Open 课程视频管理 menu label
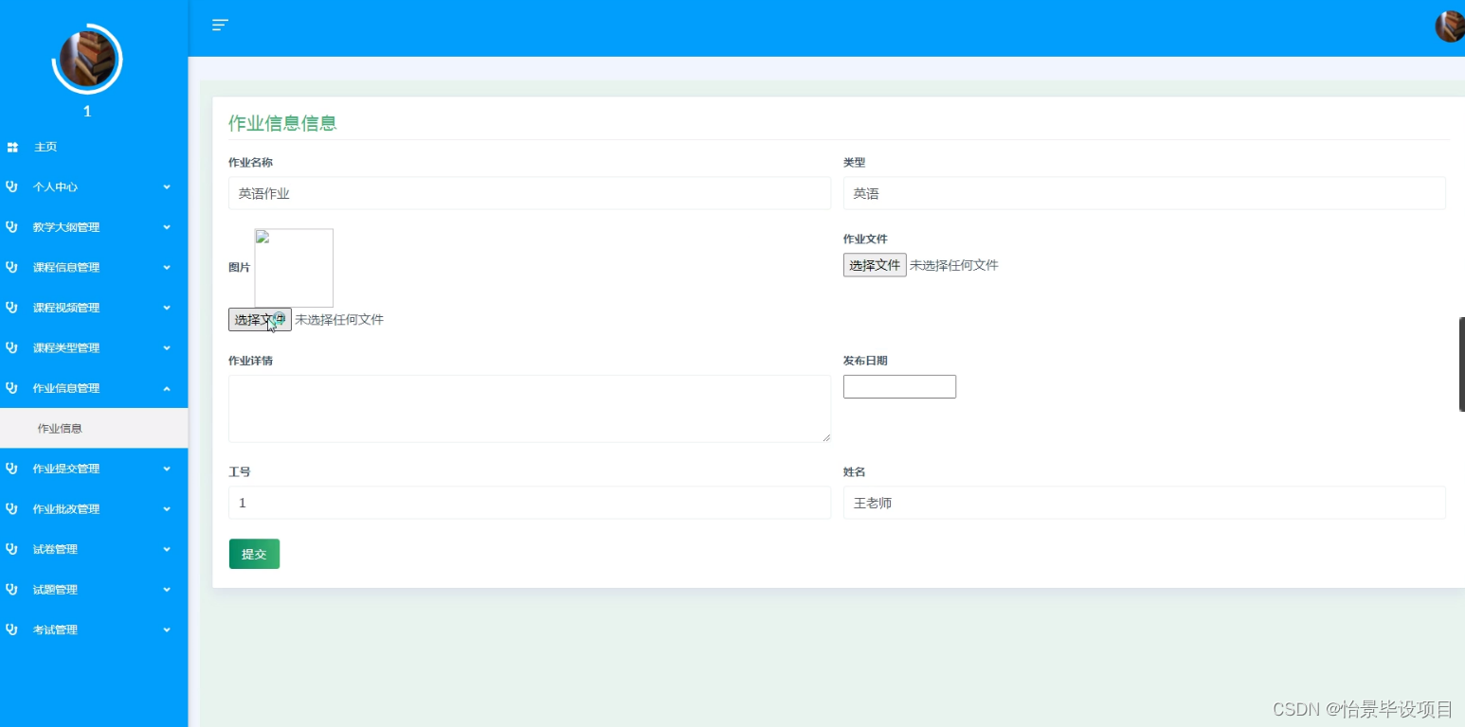 coord(66,308)
